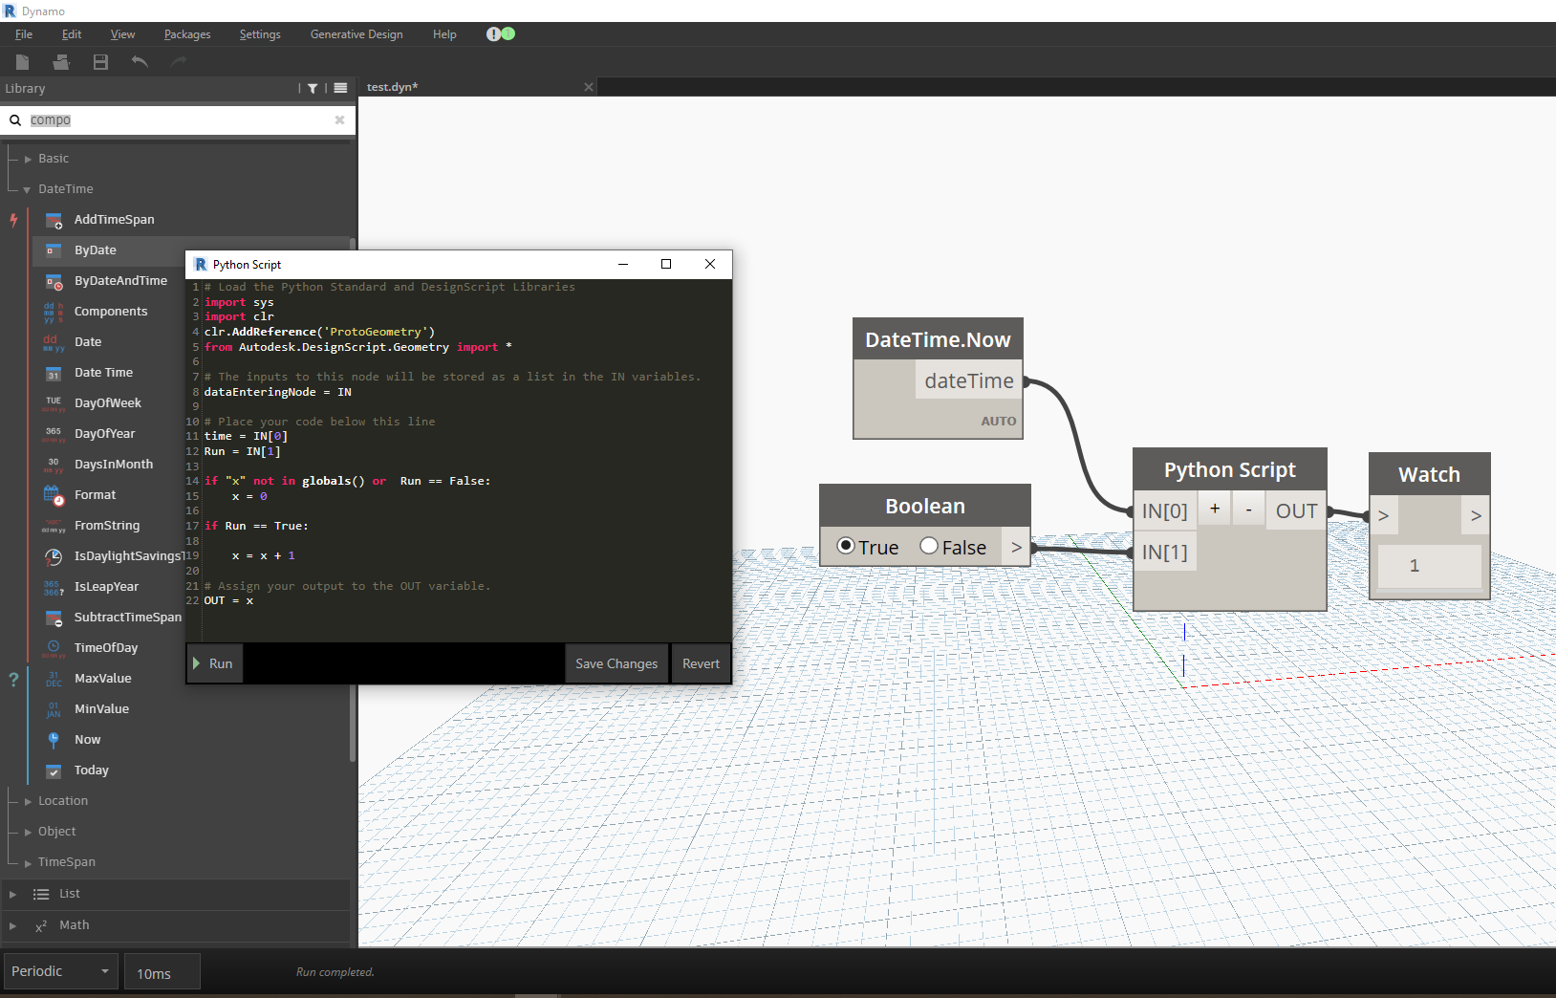Select the True radio button
The height and width of the screenshot is (998, 1556).
pos(846,546)
